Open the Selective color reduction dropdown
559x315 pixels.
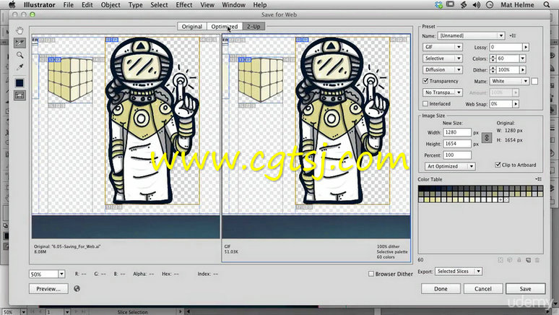[x=443, y=58]
